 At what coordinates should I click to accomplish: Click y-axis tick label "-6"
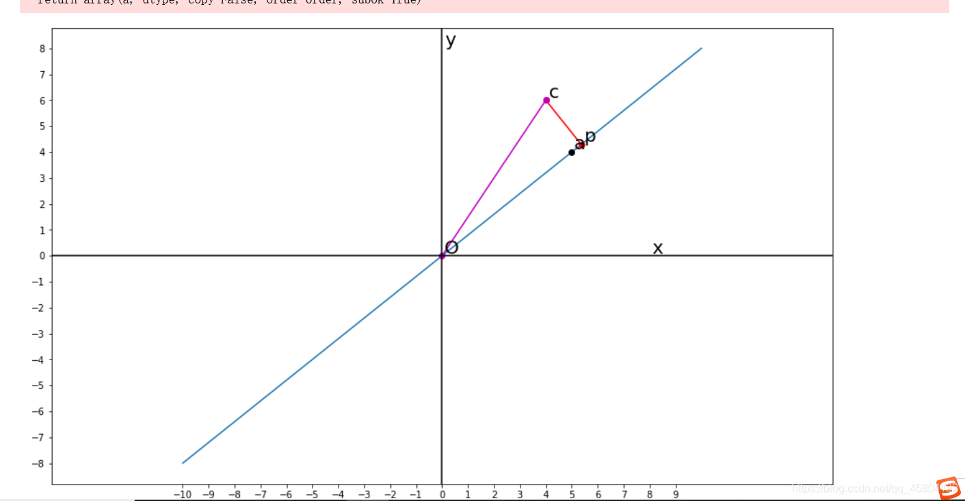[x=39, y=411]
